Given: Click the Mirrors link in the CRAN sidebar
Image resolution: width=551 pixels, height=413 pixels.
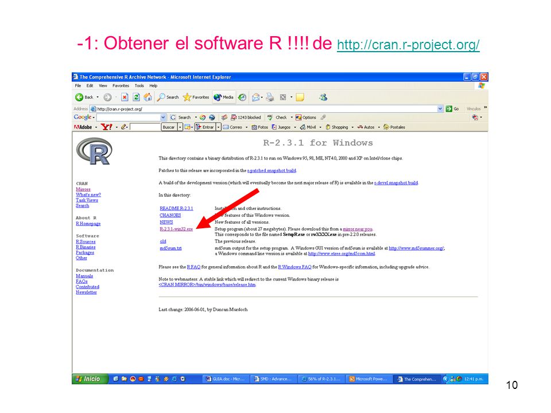Looking at the screenshot, I should tap(83, 189).
